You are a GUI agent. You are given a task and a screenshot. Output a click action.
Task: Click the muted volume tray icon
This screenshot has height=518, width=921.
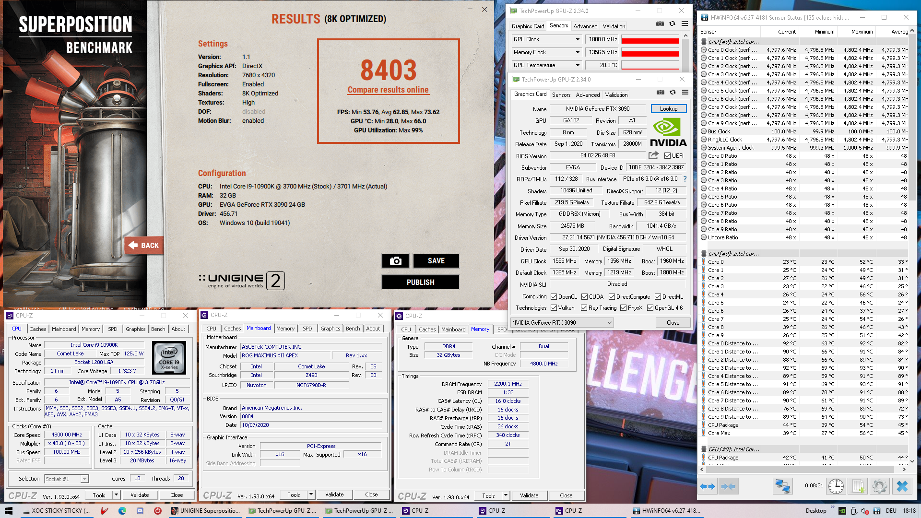(x=865, y=511)
